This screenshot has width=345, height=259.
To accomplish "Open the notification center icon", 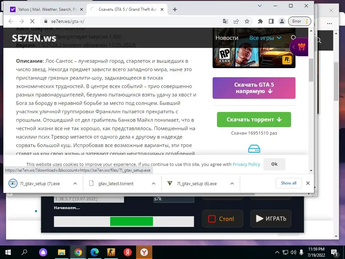I will (x=335, y=253).
